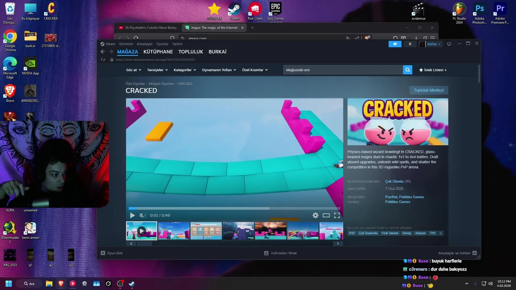Toggle theater mode in the video player
The width and height of the screenshot is (516, 290).
[326, 215]
